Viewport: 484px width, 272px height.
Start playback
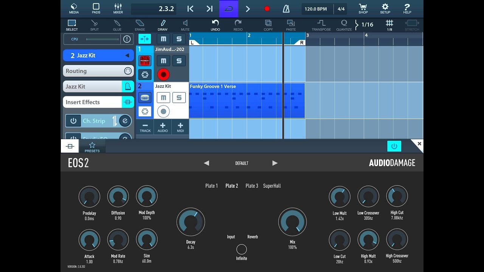pos(248,9)
